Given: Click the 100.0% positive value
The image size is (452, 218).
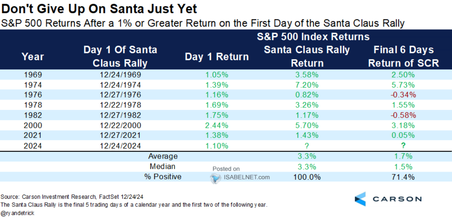Looking at the screenshot, I should point(307,177).
